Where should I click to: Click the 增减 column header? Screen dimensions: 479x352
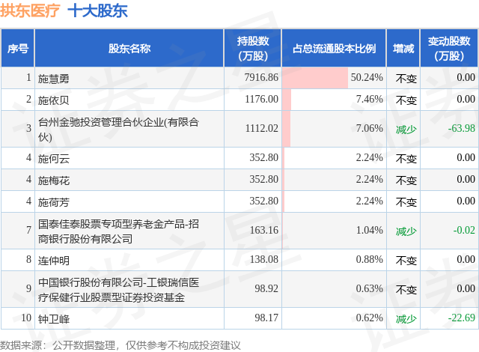click(403, 48)
